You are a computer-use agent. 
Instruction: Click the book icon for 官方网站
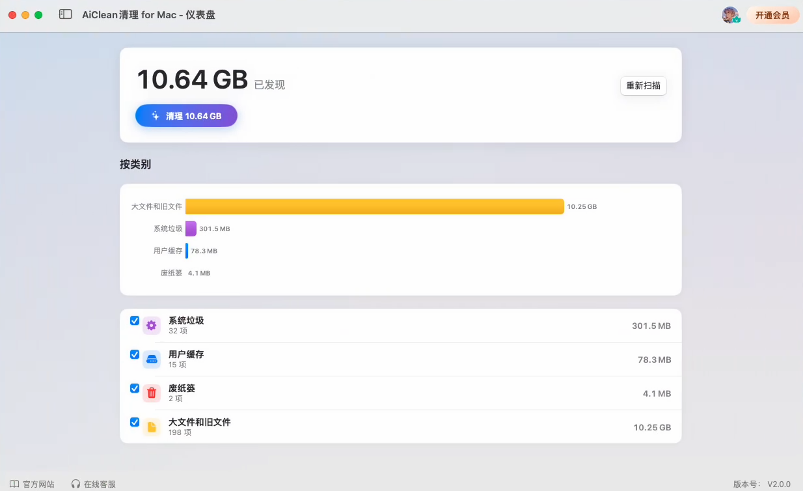coord(14,484)
